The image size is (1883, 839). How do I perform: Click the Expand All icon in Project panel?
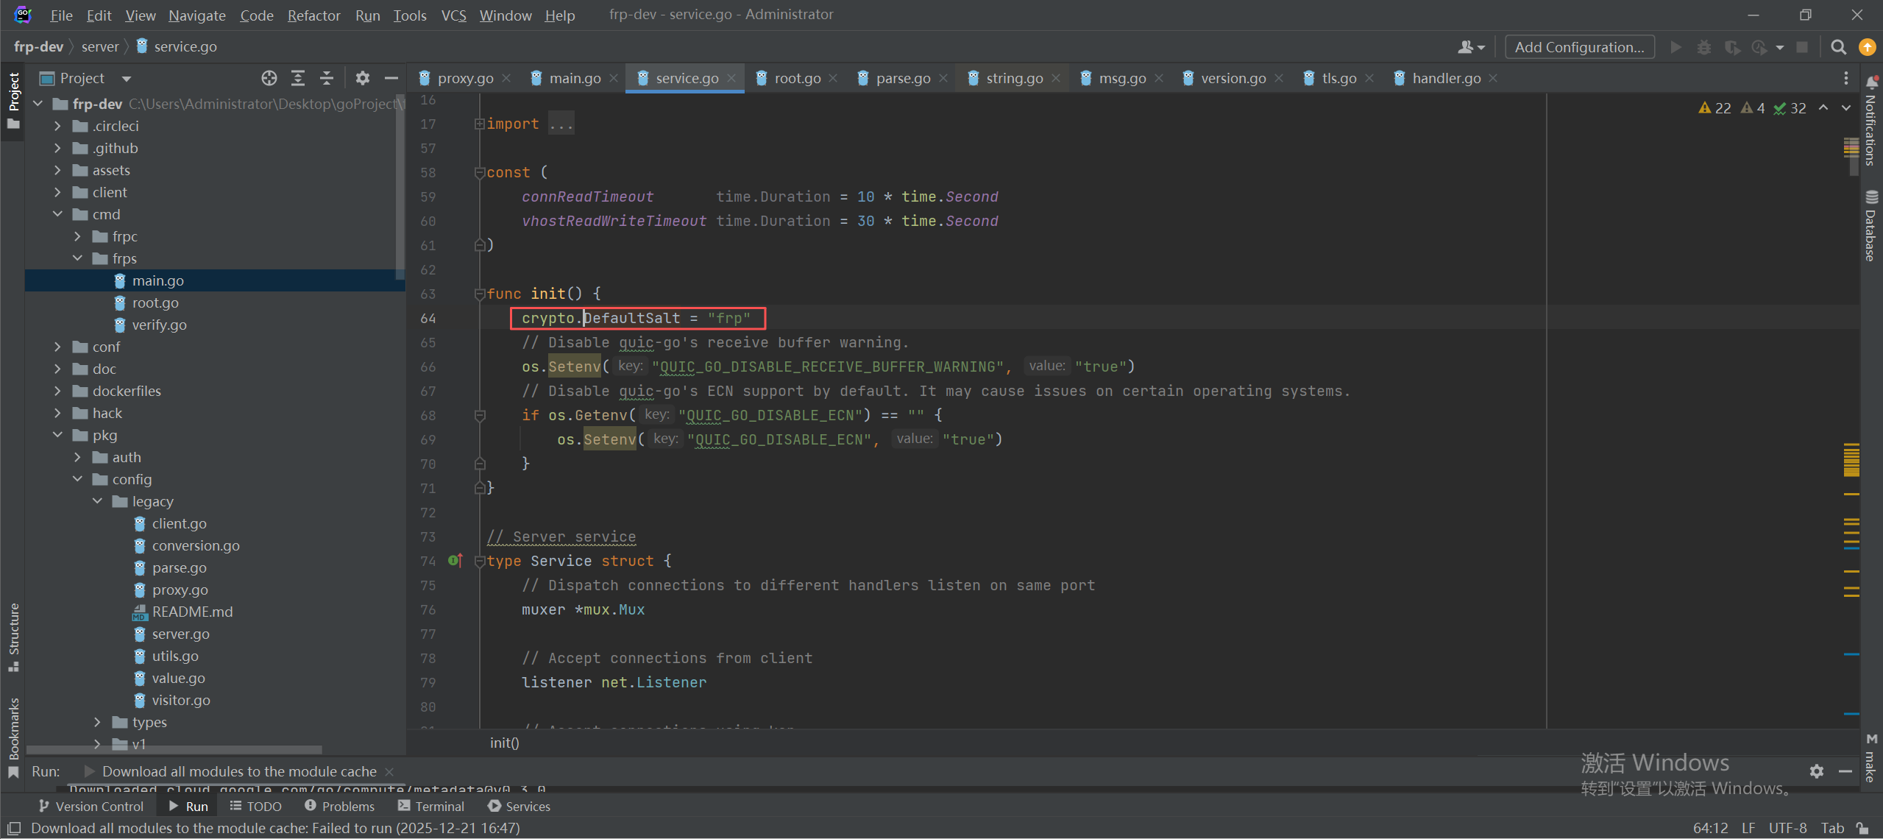(x=298, y=78)
